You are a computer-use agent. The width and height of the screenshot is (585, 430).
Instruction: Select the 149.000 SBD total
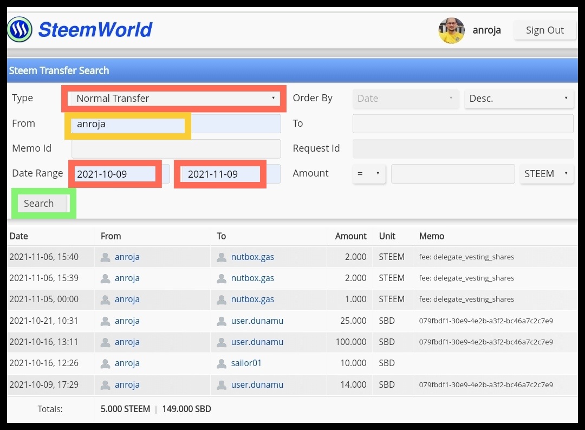tap(186, 409)
